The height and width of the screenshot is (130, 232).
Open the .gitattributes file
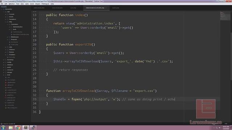click(x=11, y=82)
